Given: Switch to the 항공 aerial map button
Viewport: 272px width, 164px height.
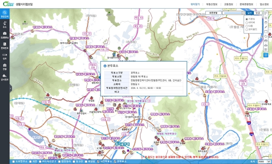Looking at the screenshot, I should [x=258, y=13].
